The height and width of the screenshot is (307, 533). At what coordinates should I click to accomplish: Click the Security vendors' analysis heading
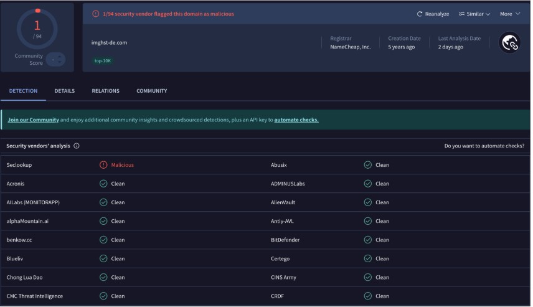[x=39, y=146]
